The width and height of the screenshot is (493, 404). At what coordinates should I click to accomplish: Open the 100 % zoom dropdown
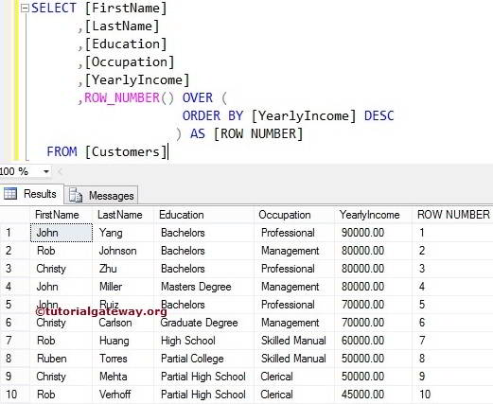(46, 171)
